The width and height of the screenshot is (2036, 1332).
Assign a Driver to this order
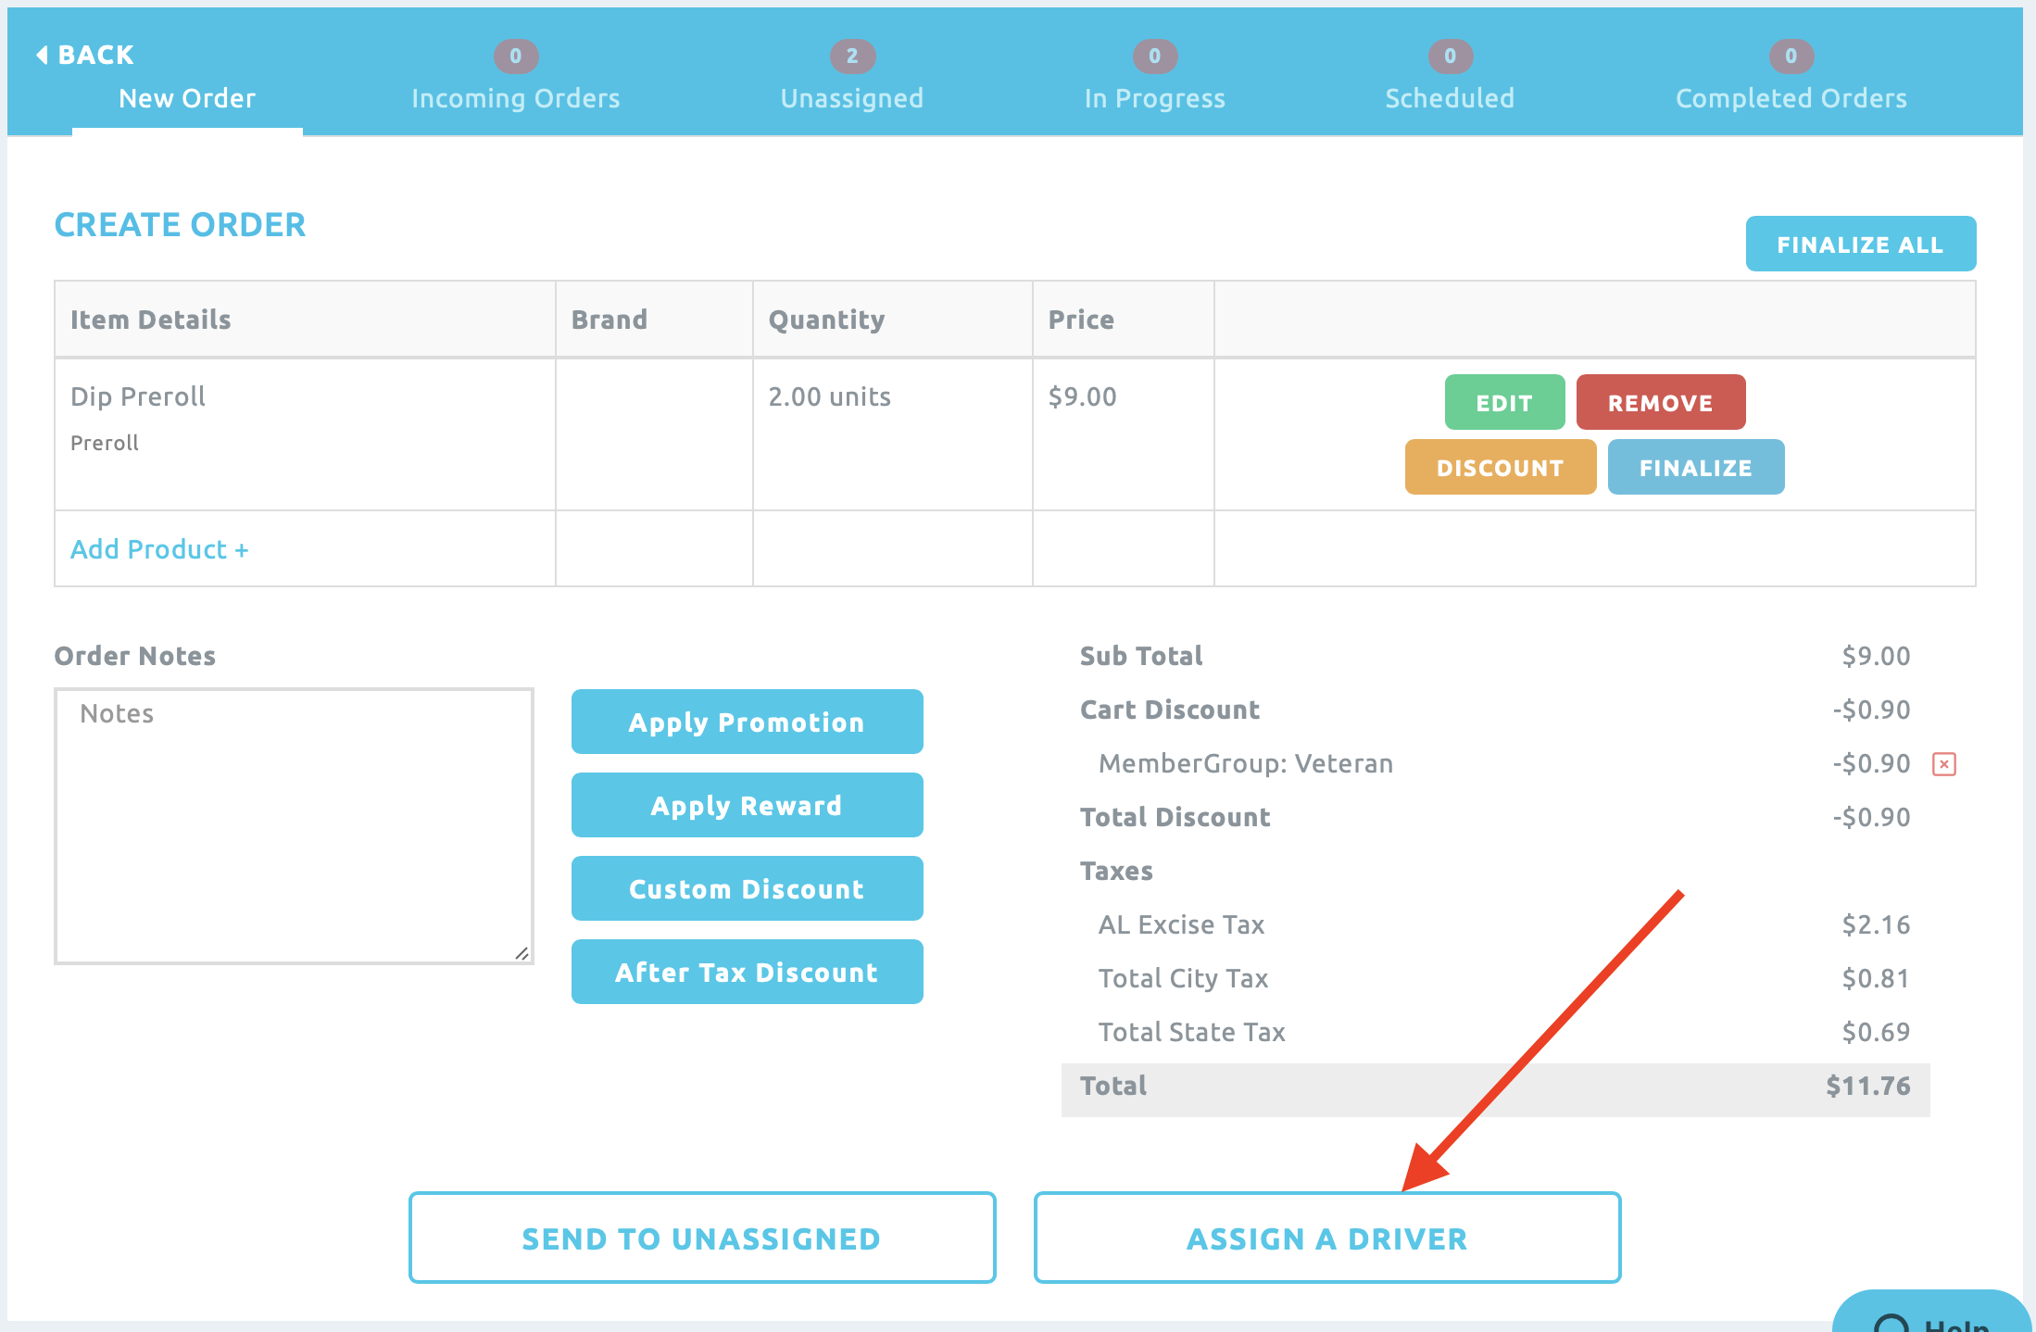tap(1327, 1238)
